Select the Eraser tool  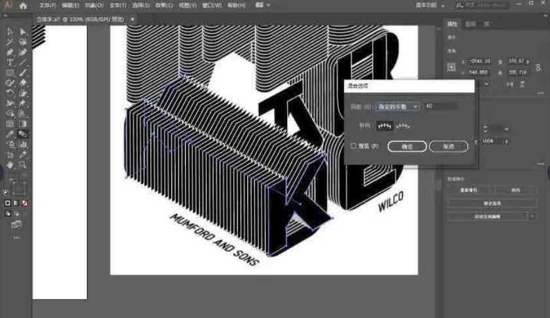(x=23, y=83)
